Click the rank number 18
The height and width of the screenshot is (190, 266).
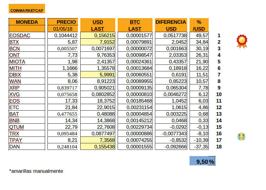pyautogui.click(x=219, y=147)
